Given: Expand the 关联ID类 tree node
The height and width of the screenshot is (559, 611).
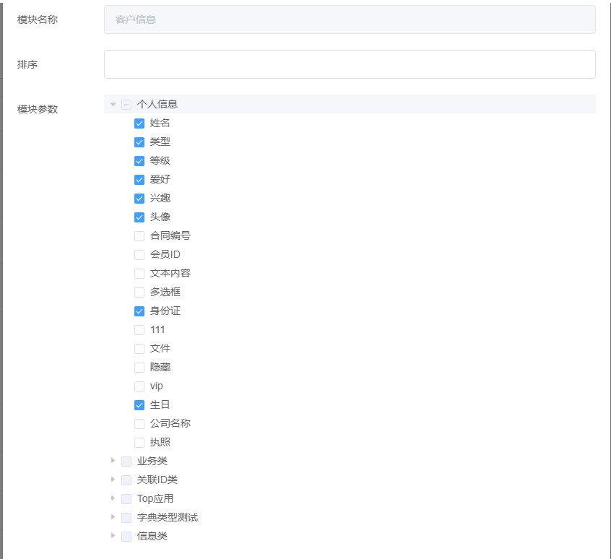Looking at the screenshot, I should click(113, 480).
